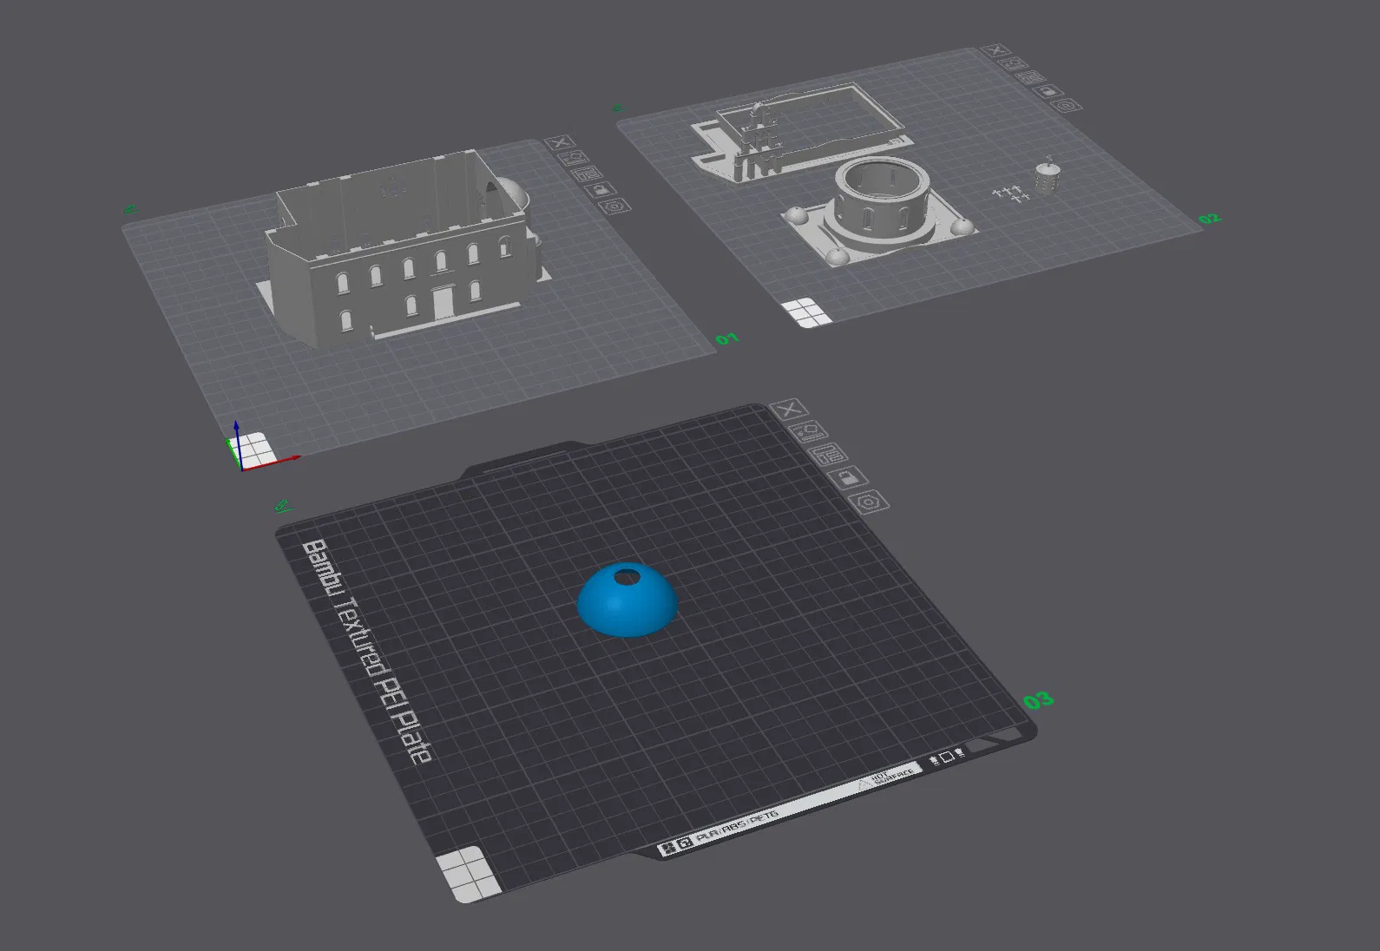Auto-orient objects on plate 02
Screen dimensions: 1380x951
point(1014,64)
